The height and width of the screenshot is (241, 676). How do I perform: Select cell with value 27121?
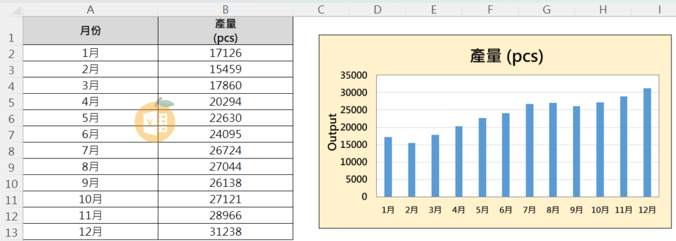tap(226, 199)
